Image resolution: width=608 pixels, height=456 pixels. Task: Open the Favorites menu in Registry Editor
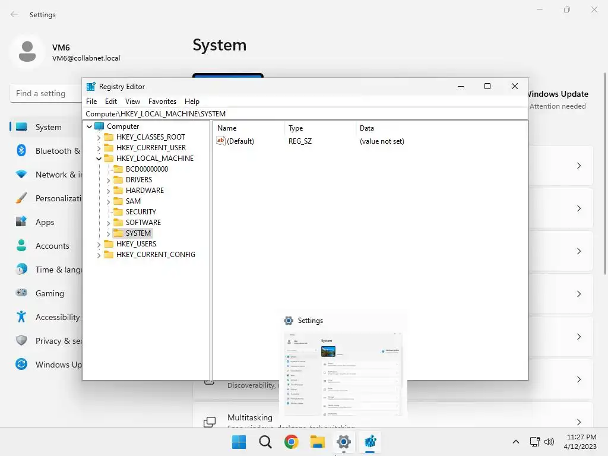[x=162, y=102]
